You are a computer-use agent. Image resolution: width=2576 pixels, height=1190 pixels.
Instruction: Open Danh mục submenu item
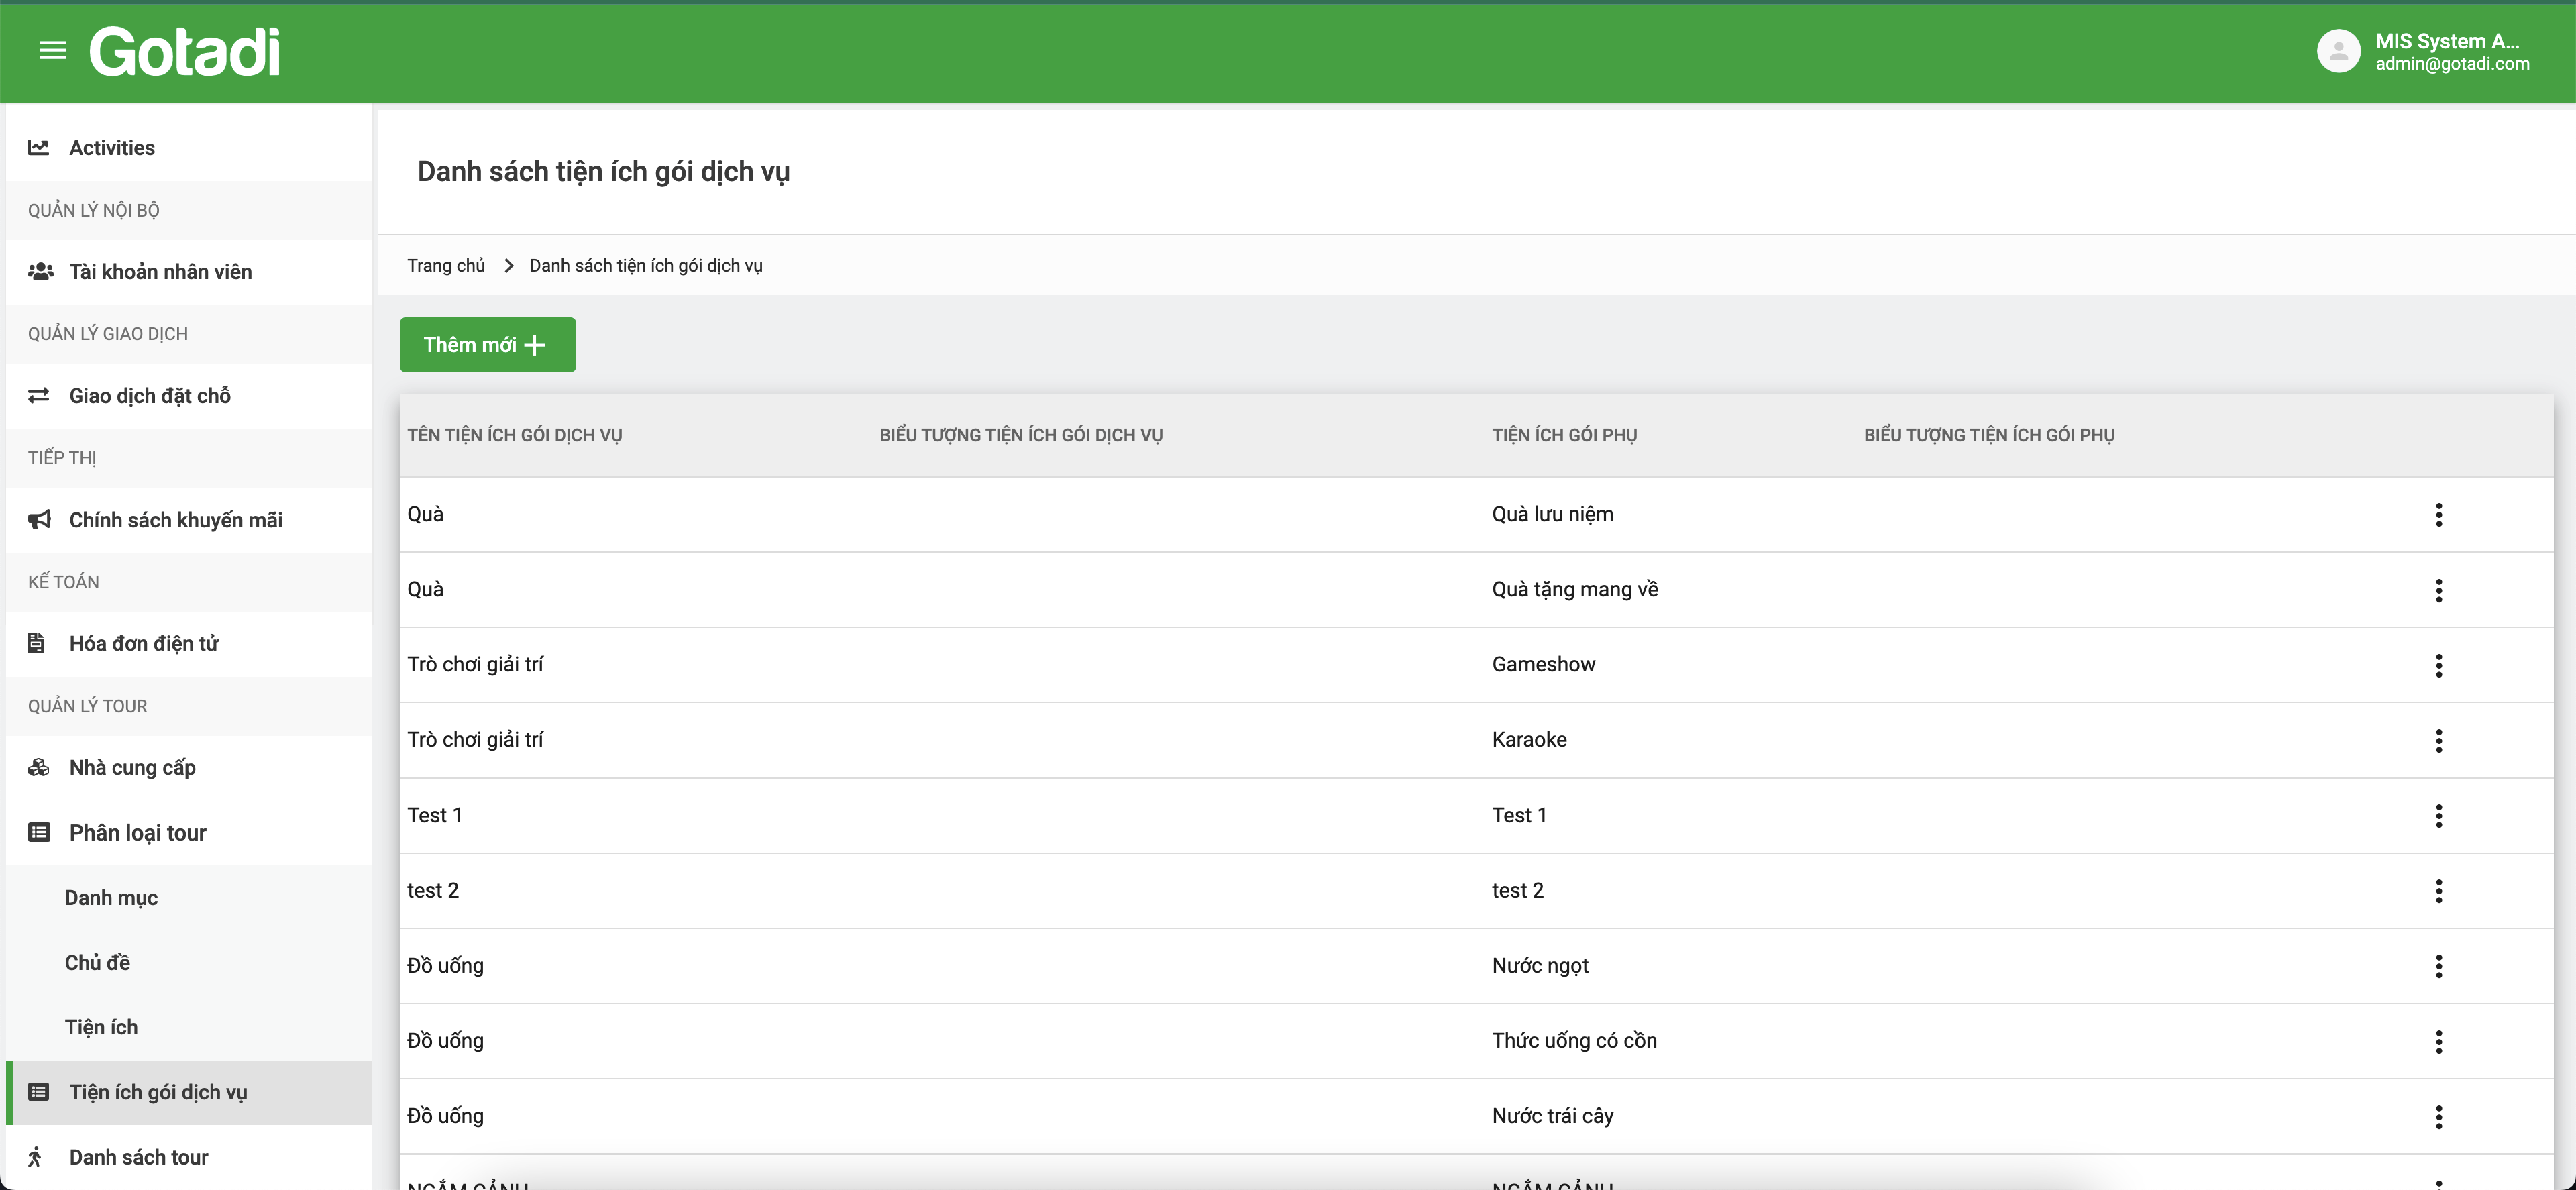coord(111,897)
